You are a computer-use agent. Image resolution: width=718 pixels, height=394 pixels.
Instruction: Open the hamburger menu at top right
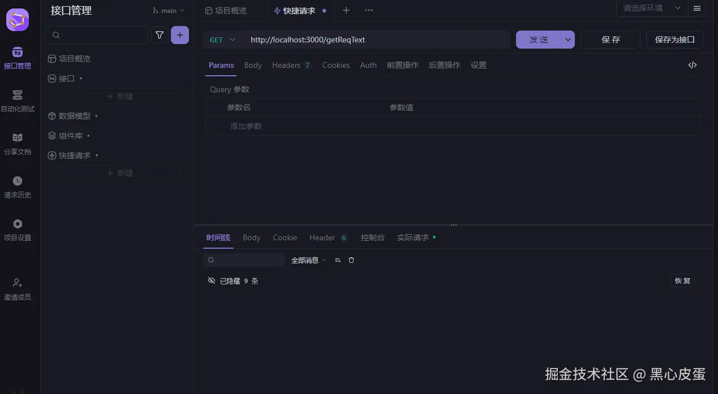click(x=696, y=8)
